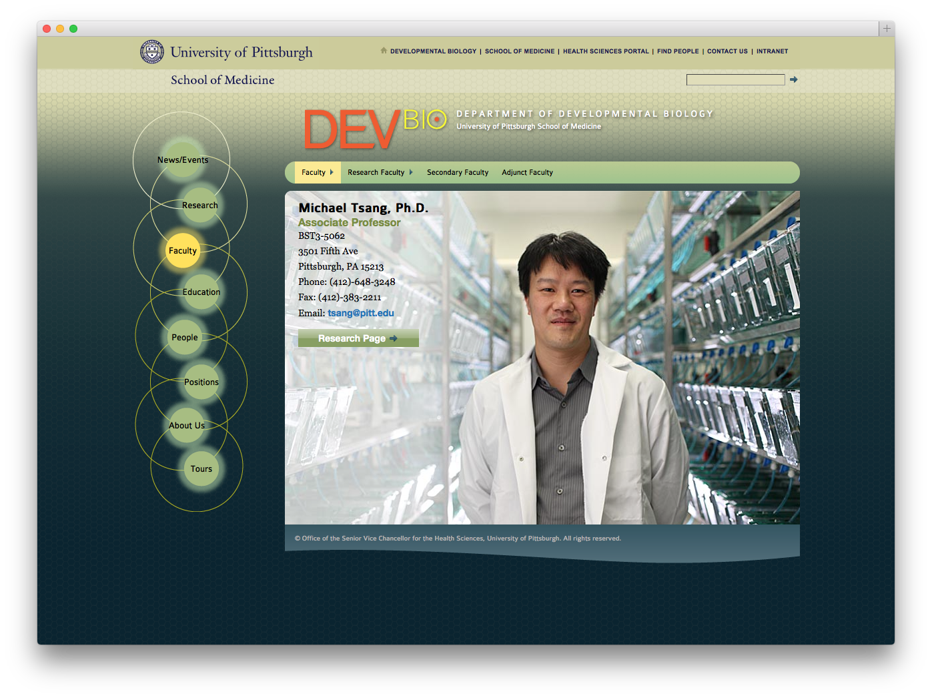Expand arrow beside Faculty tab

(x=332, y=172)
